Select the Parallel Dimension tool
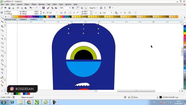The width and height of the screenshot is (186, 105). pos(2,60)
